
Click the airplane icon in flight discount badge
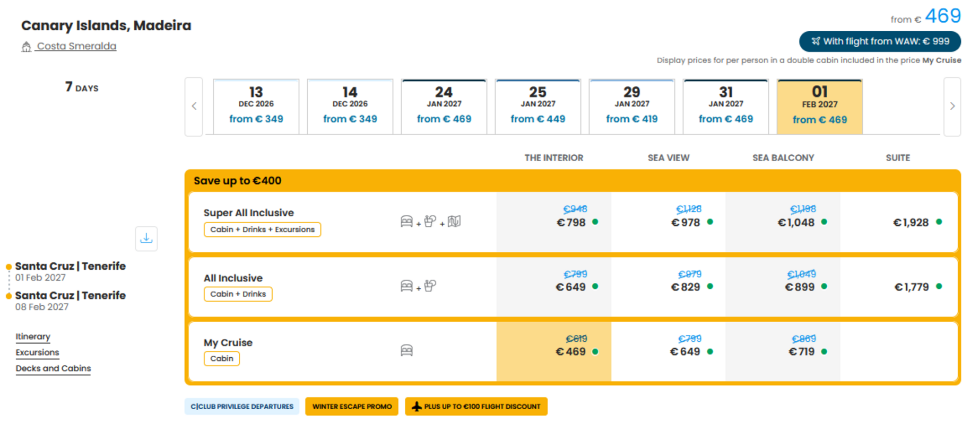(x=417, y=407)
